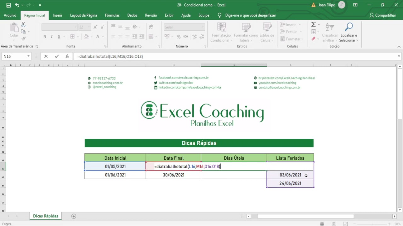Click the Compartilhar share button
This screenshot has width=403, height=226.
tap(383, 15)
